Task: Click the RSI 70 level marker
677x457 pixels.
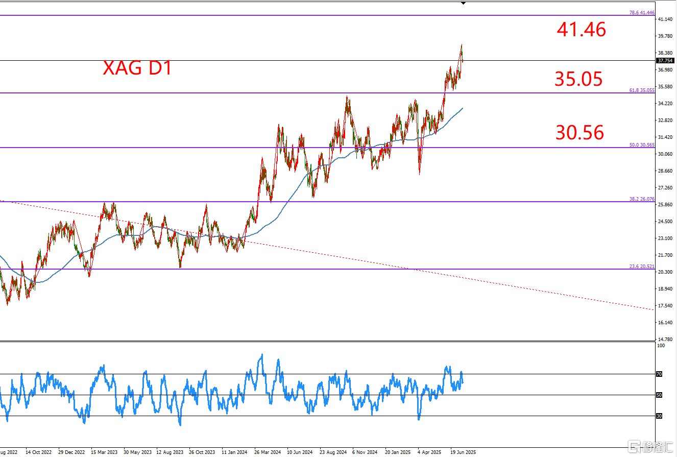Action: coord(659,374)
